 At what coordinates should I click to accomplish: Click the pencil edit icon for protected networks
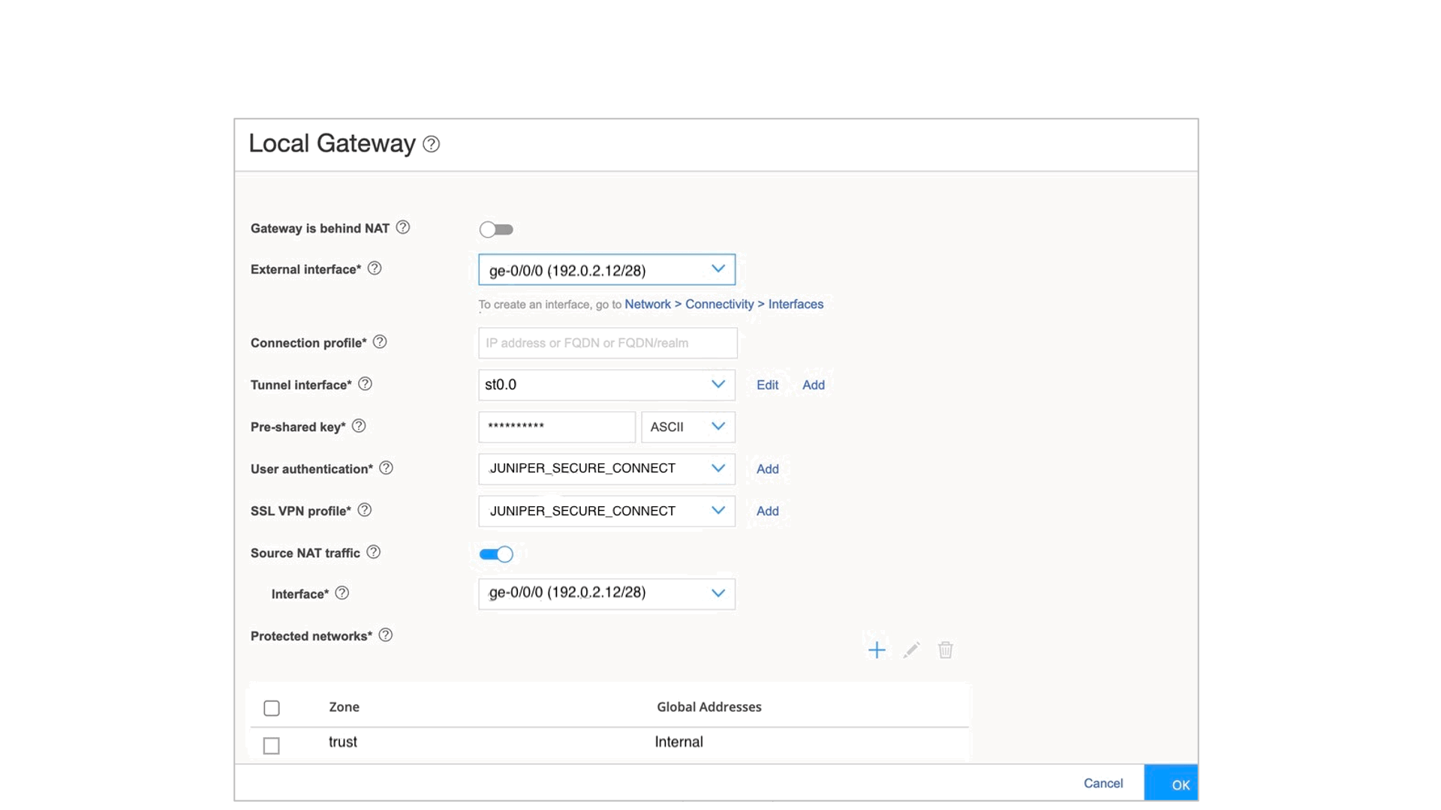pos(911,650)
